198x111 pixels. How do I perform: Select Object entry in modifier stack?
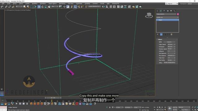coord(167,20)
